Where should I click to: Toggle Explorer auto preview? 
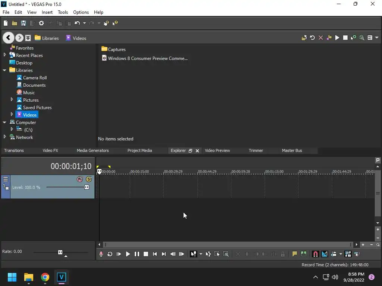(x=354, y=38)
